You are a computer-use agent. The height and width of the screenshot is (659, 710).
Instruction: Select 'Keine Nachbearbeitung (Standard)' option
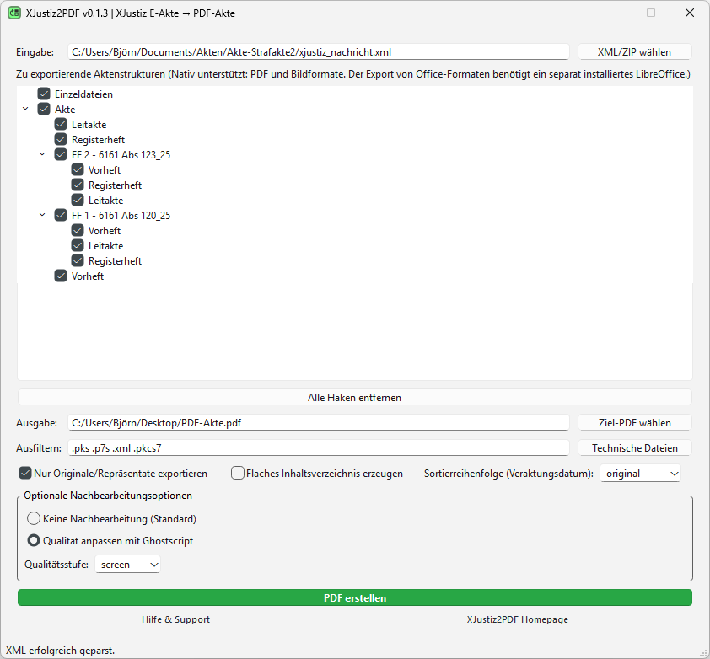pos(33,519)
